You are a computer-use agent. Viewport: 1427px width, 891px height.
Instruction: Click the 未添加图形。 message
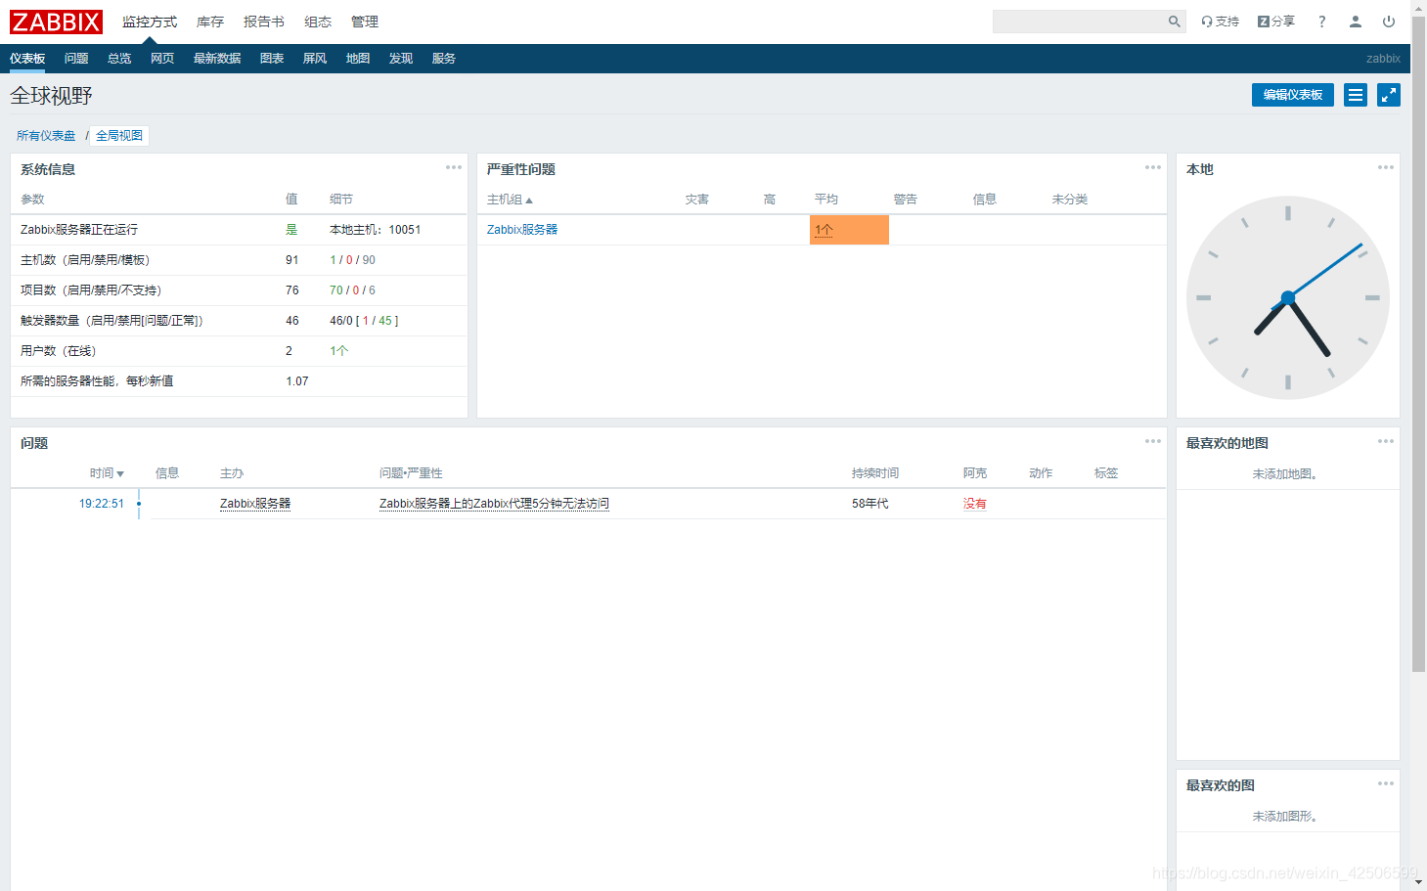tap(1287, 817)
